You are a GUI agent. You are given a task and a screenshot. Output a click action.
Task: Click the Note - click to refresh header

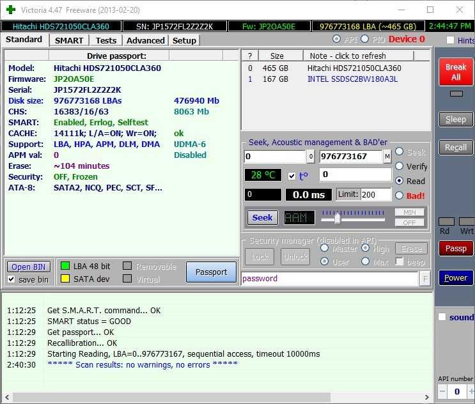pos(359,56)
